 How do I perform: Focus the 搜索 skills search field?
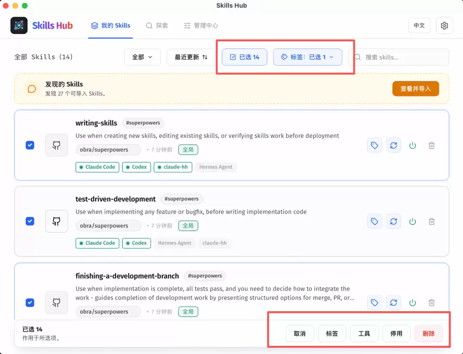coord(399,57)
